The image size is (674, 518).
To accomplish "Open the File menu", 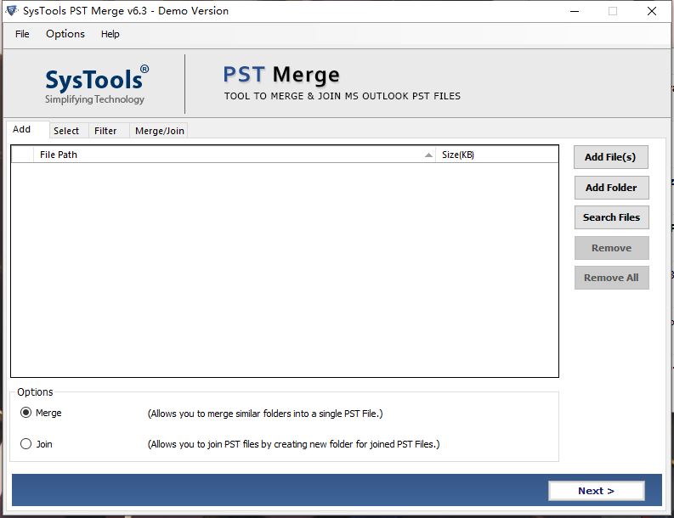I will (22, 34).
